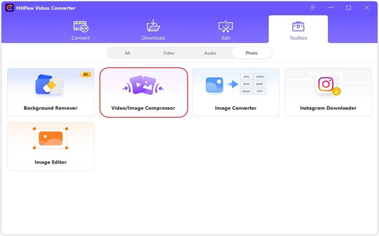This screenshot has width=379, height=236.
Task: Maximize the HitPaw window
Action: pos(349,8)
